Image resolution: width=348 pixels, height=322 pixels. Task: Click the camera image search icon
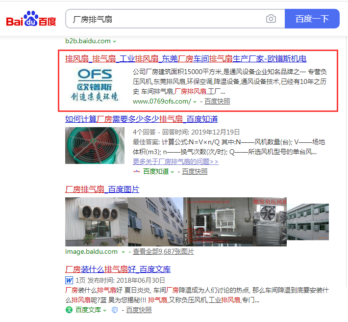point(271,19)
